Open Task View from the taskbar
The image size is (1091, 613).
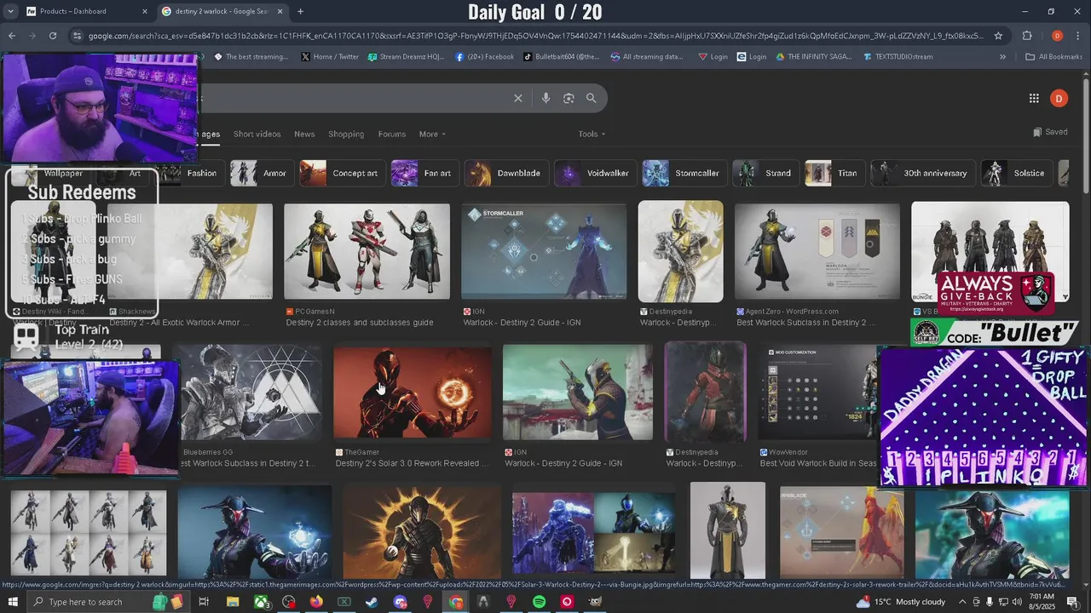(x=204, y=602)
